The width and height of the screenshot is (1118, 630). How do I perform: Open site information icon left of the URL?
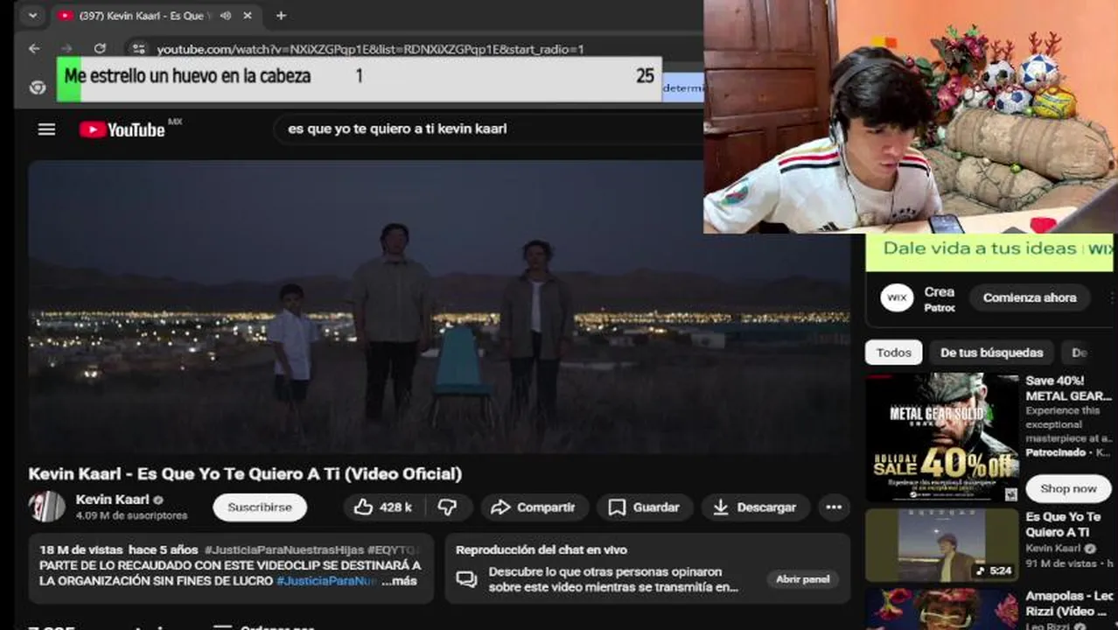138,49
